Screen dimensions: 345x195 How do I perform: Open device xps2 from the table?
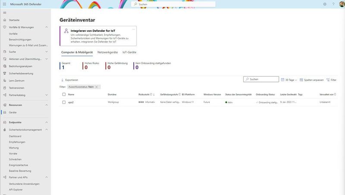(x=71, y=102)
